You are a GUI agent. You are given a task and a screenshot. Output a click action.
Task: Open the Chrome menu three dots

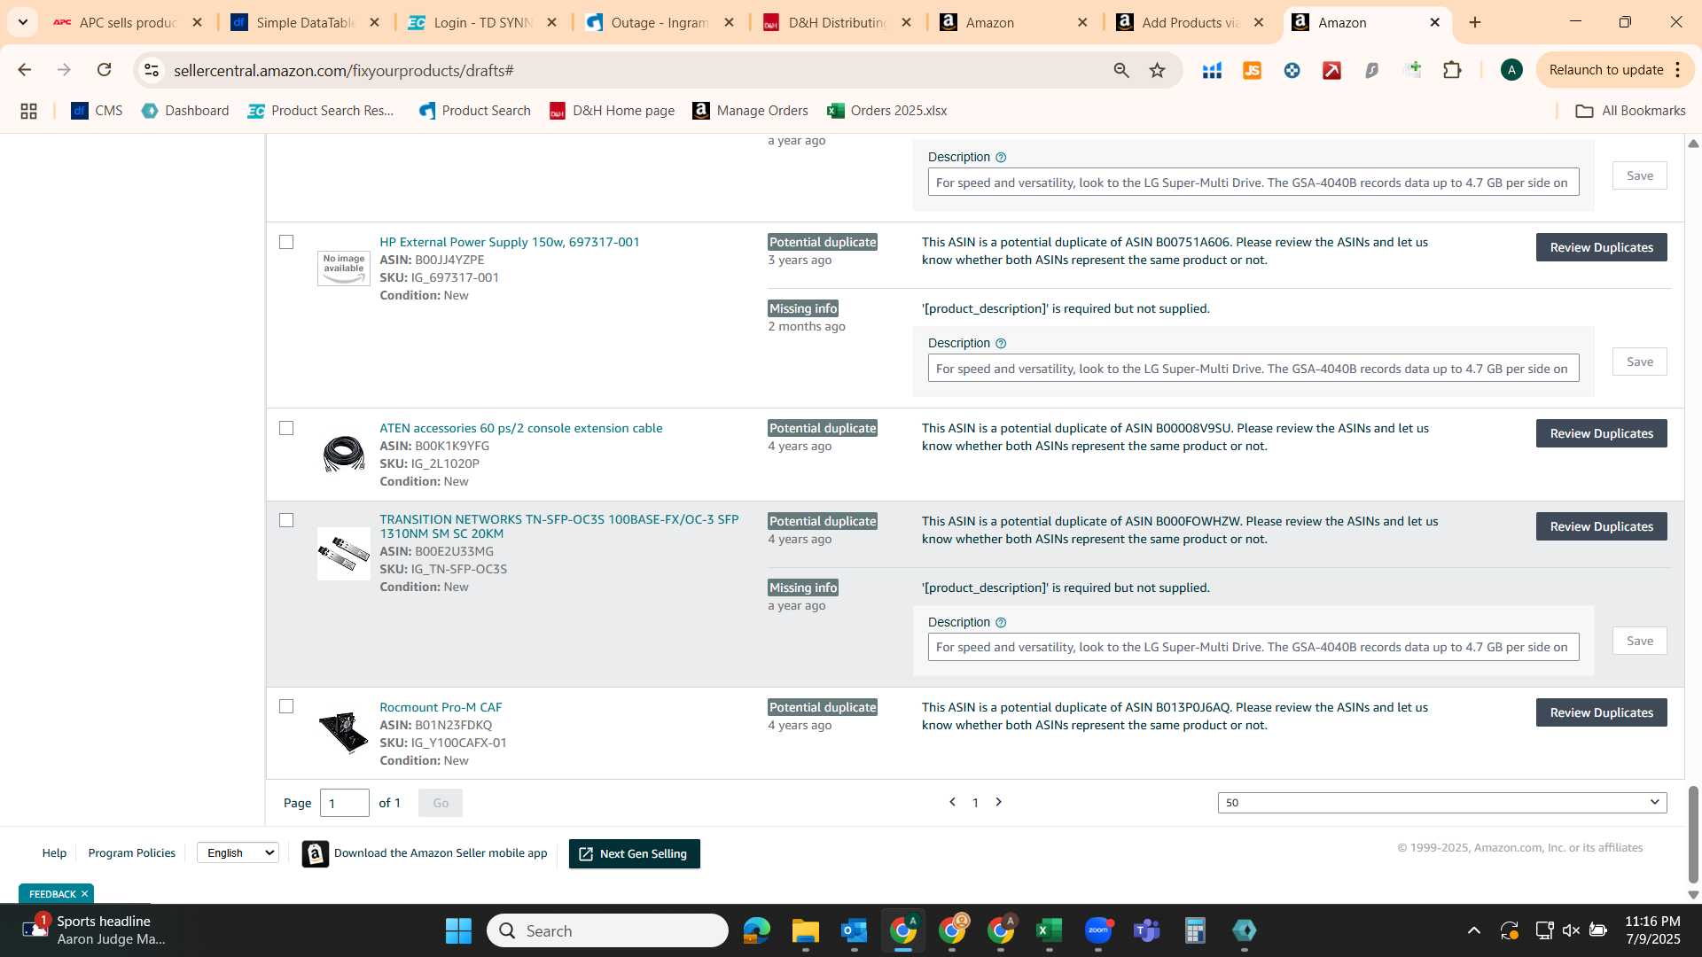tap(1678, 70)
